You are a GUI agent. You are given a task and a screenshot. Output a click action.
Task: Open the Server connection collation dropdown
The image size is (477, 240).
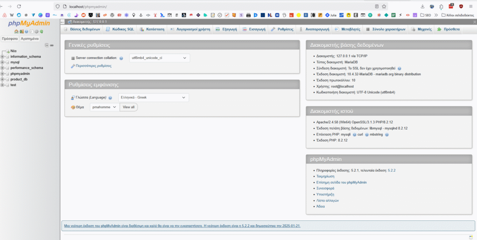pos(159,58)
